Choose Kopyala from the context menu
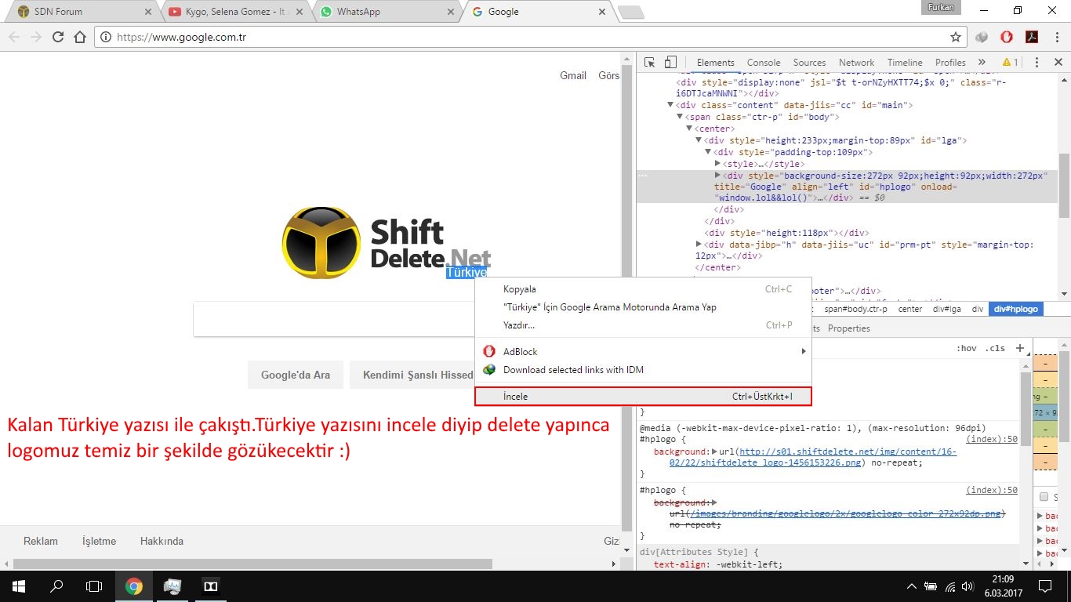 point(643,289)
